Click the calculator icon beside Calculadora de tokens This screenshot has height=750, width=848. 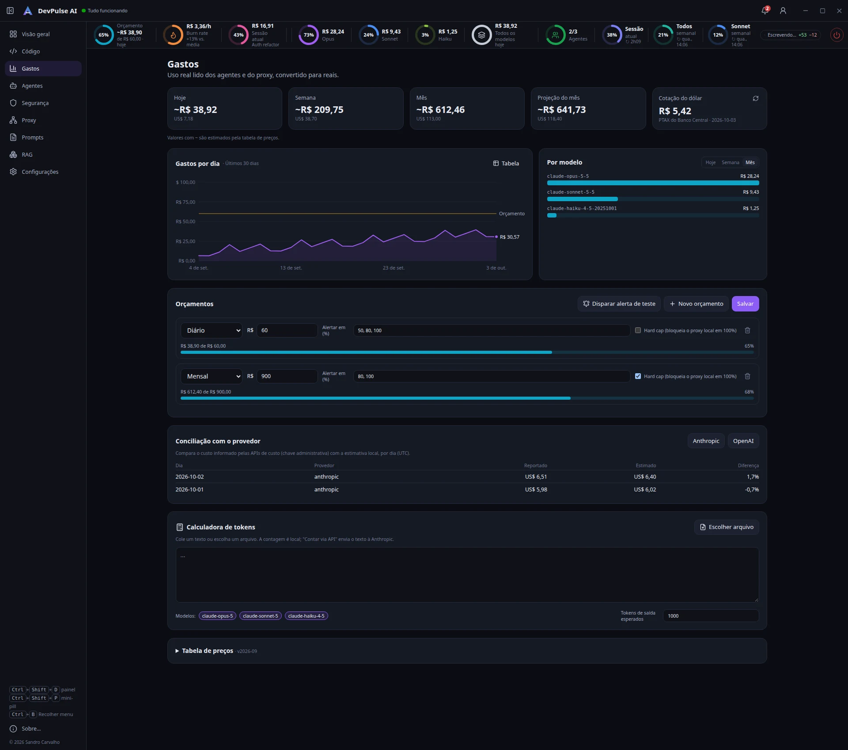[180, 527]
